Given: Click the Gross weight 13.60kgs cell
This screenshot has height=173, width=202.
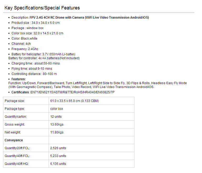Looking at the screenshot, I should tap(91, 125).
